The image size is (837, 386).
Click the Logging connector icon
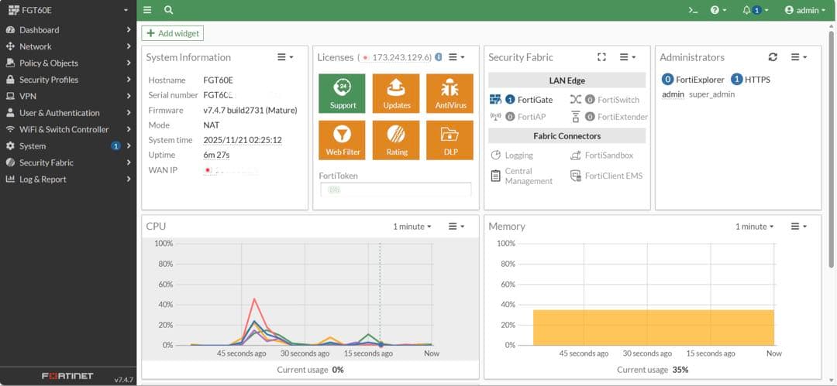pyautogui.click(x=495, y=155)
